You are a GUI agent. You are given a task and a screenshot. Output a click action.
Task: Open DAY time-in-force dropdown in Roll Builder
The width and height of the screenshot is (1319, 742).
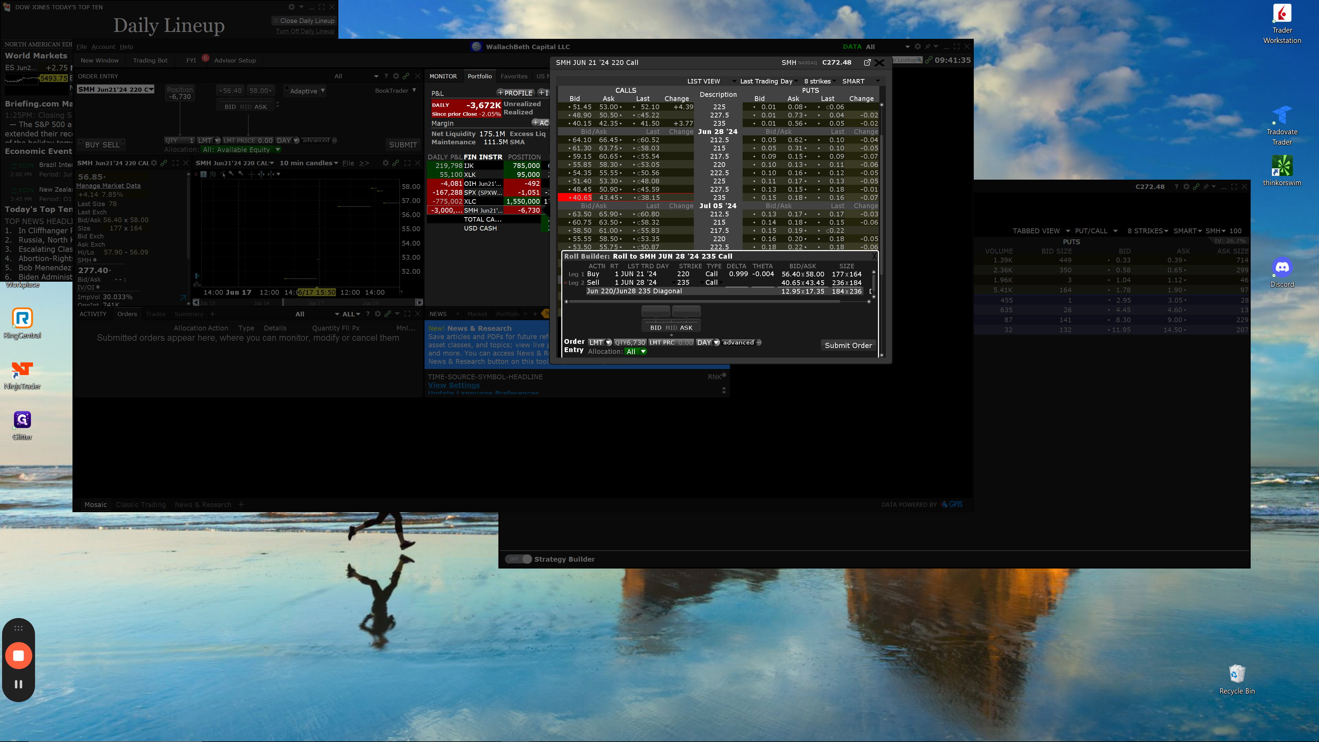(708, 342)
